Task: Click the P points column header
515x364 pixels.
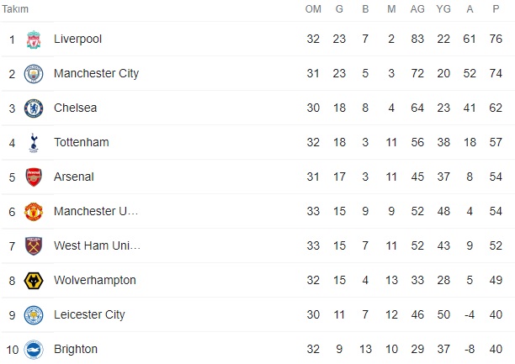Action: tap(497, 9)
